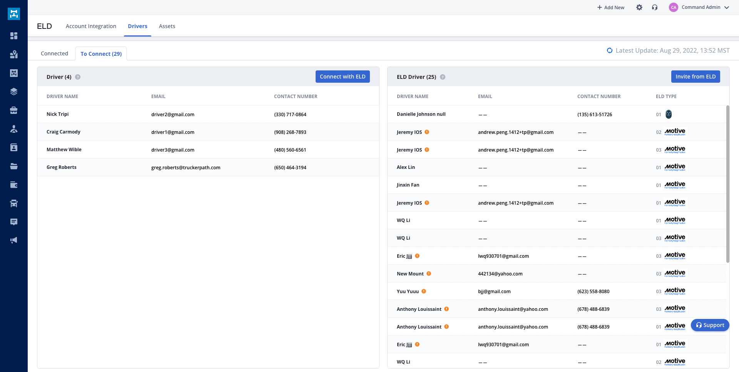739x372 pixels.
Task: Click phone number (330) 717-0864
Action: [x=290, y=114]
